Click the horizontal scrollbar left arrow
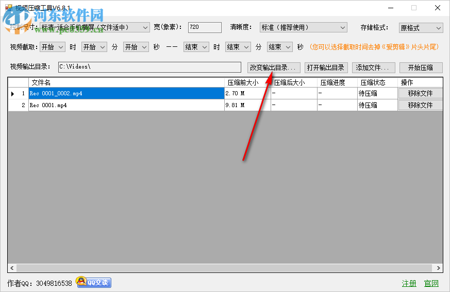This screenshot has width=450, height=292. [x=12, y=268]
